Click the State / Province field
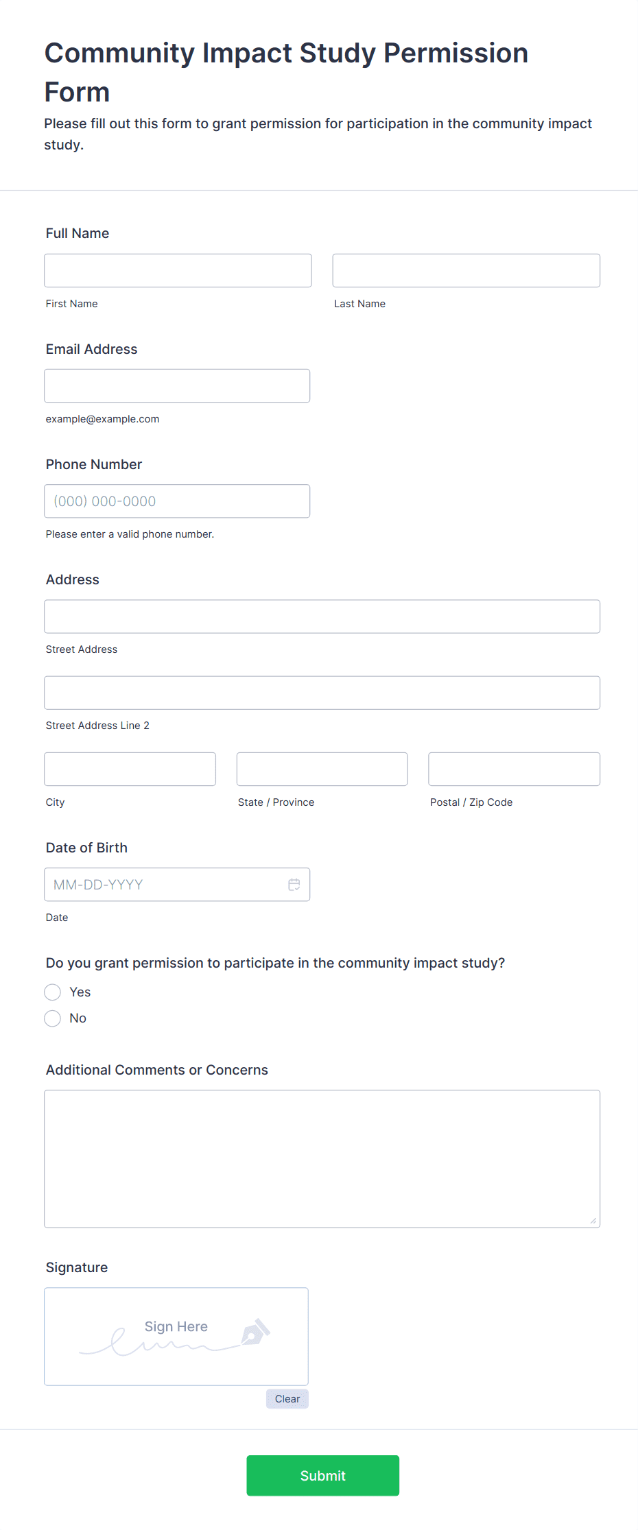This screenshot has width=638, height=1530. click(322, 769)
